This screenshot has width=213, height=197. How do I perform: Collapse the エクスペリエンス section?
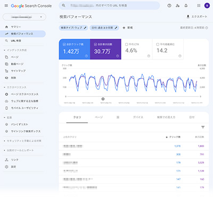(x=4, y=87)
